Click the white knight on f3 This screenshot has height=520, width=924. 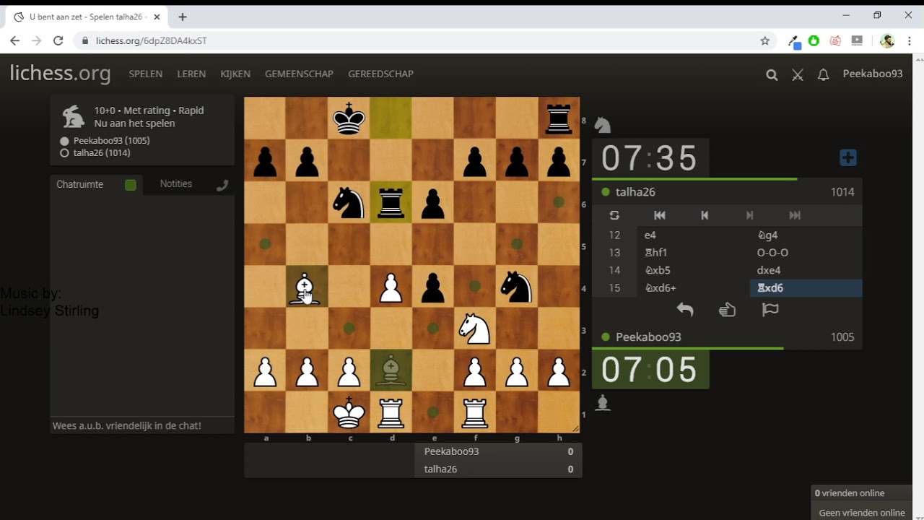click(x=474, y=329)
